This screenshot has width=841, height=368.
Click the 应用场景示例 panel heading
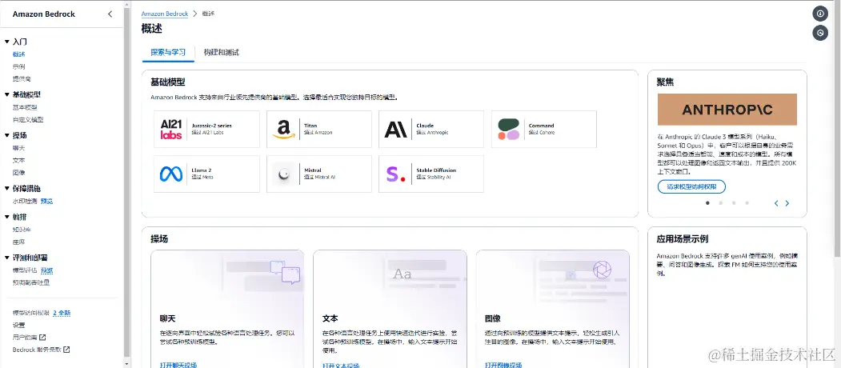(x=683, y=239)
